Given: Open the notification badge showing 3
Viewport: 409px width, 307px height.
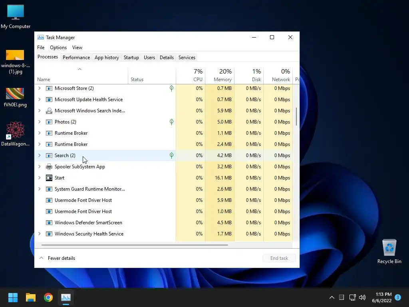Looking at the screenshot, I should 398,297.
